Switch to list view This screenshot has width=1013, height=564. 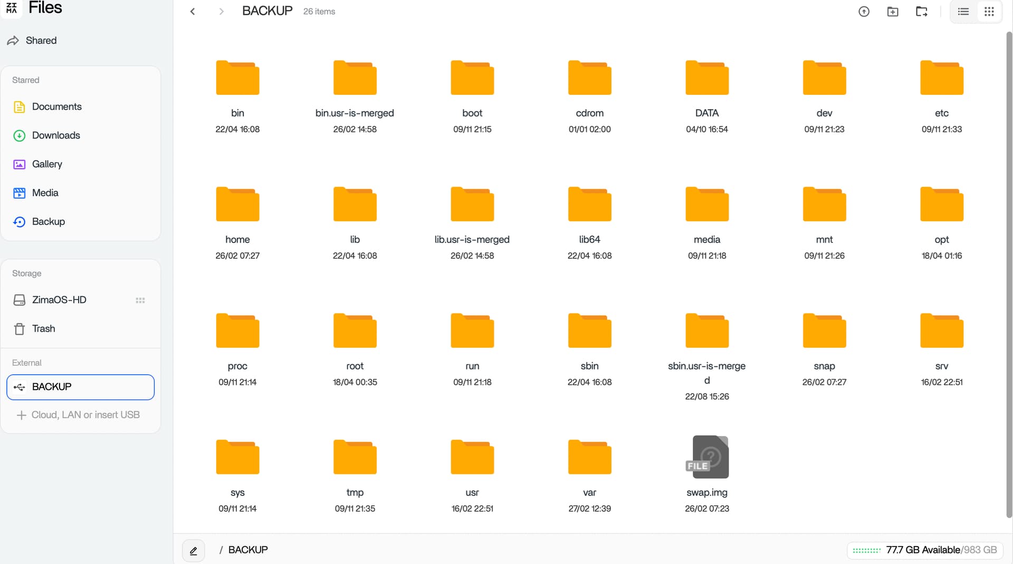coord(963,12)
